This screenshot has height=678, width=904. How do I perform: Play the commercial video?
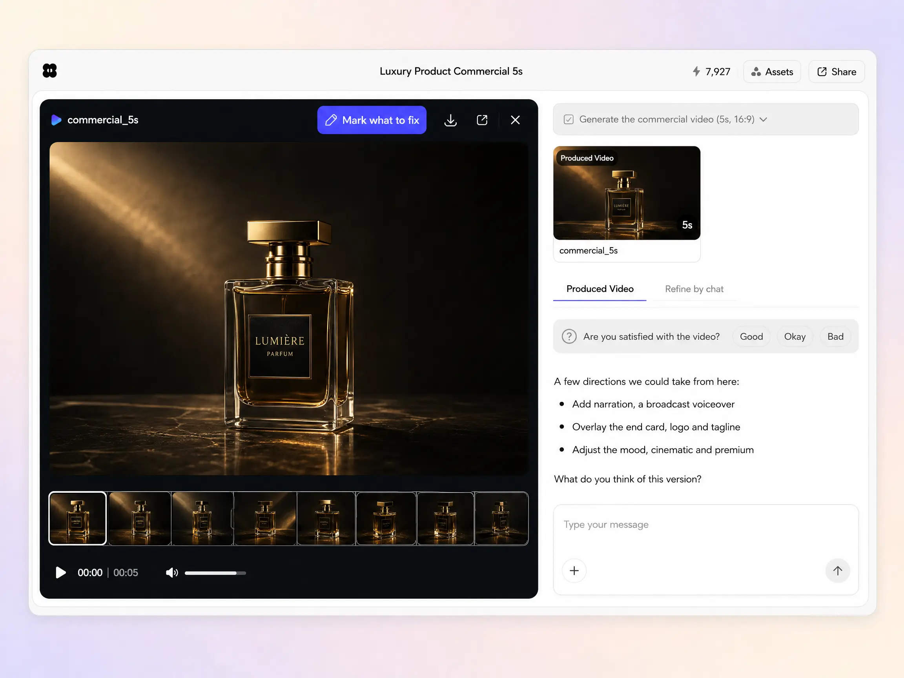(x=60, y=572)
